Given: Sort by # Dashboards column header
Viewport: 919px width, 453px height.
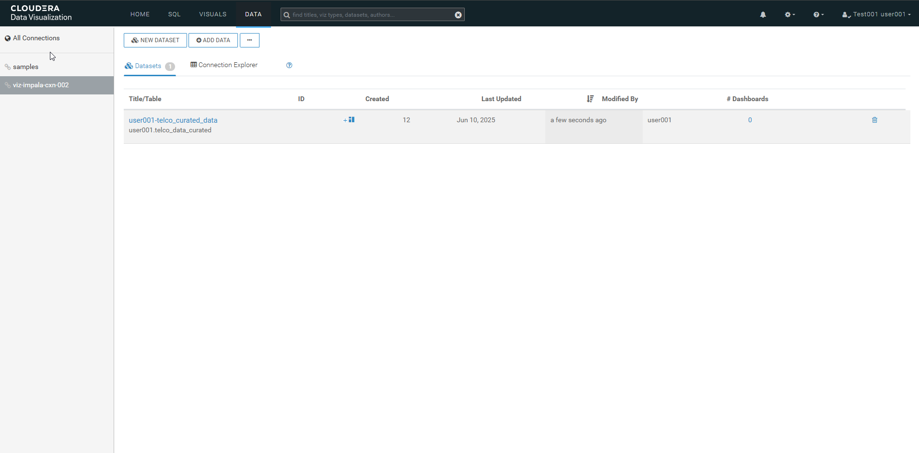Looking at the screenshot, I should pos(747,99).
